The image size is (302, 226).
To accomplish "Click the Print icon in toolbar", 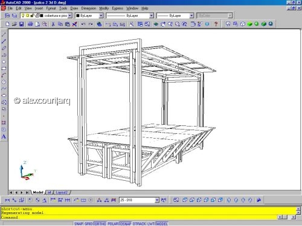I will tap(30, 24).
